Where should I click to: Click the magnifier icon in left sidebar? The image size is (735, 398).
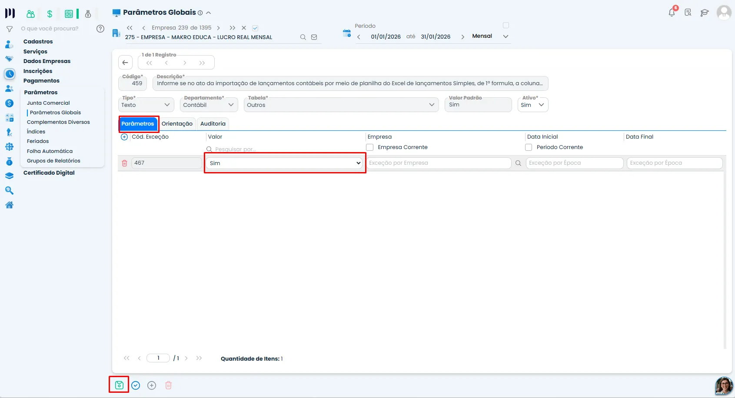(x=9, y=190)
